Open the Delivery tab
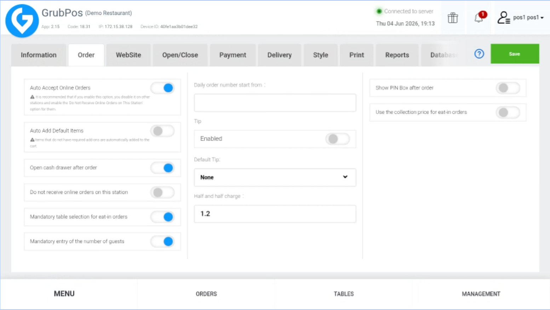The width and height of the screenshot is (550, 310). 280,55
